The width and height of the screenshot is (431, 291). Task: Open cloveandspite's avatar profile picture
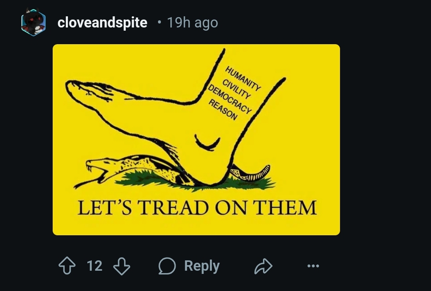tap(34, 22)
